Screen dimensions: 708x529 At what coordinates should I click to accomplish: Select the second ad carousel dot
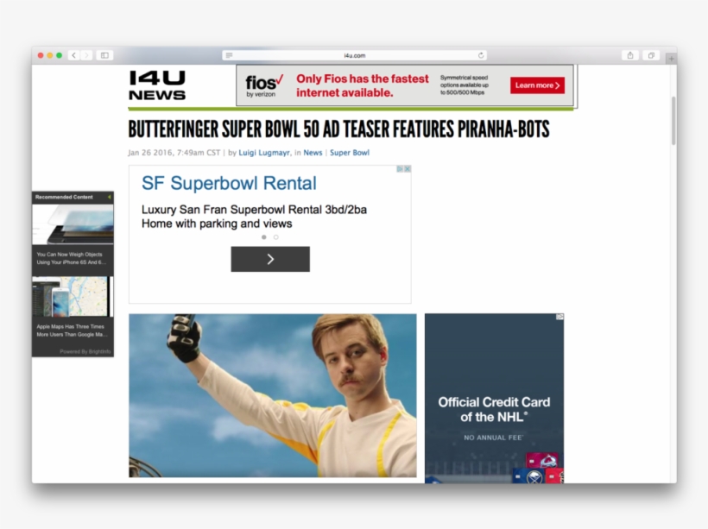(276, 237)
